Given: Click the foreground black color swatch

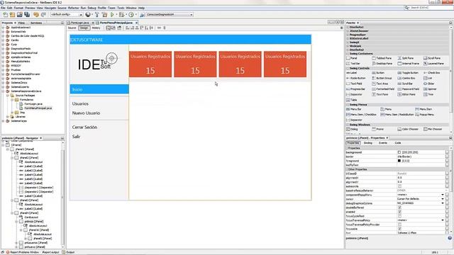Looking at the screenshot, I should 399,161.
